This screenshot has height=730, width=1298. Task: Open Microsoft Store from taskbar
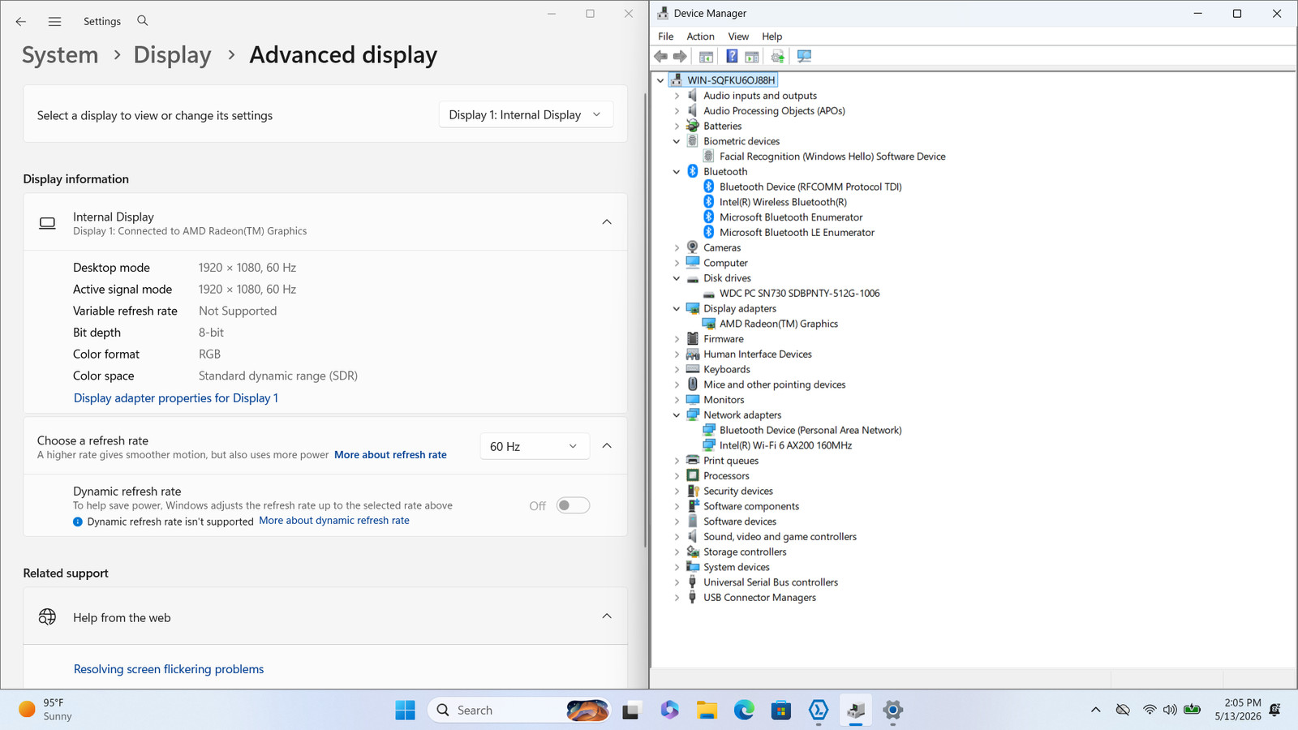(x=781, y=711)
